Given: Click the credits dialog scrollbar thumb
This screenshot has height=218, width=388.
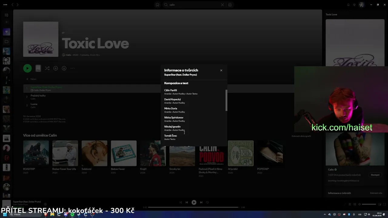Looking at the screenshot, I should [x=226, y=100].
